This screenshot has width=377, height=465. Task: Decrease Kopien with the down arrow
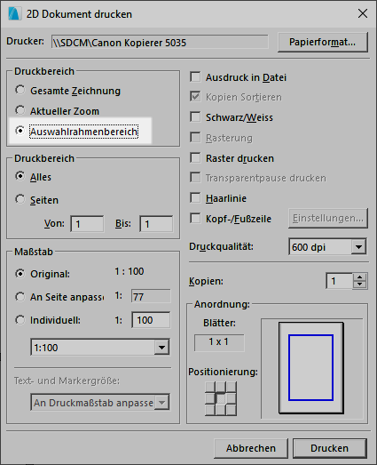[360, 285]
